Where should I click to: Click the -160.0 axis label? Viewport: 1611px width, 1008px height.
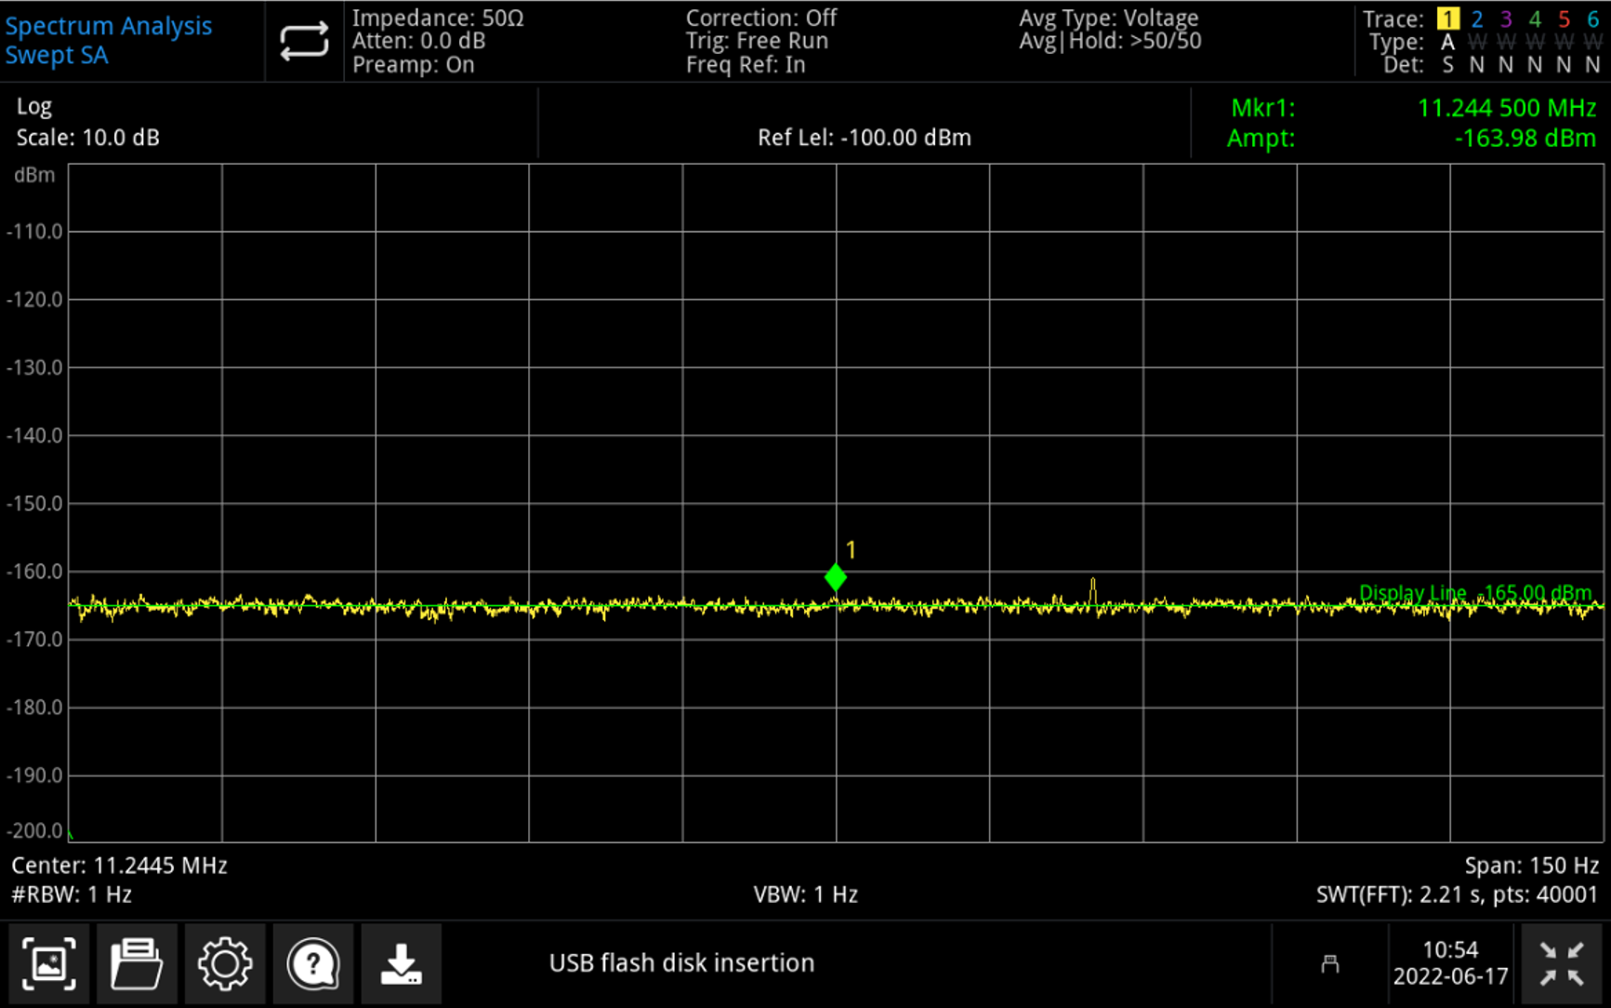tap(34, 571)
